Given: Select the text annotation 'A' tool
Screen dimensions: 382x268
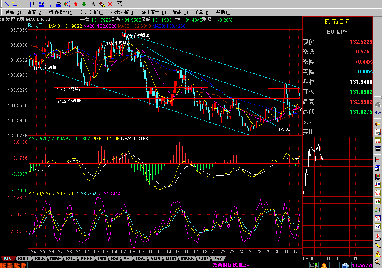Looking at the screenshot, I should tap(93, 4).
